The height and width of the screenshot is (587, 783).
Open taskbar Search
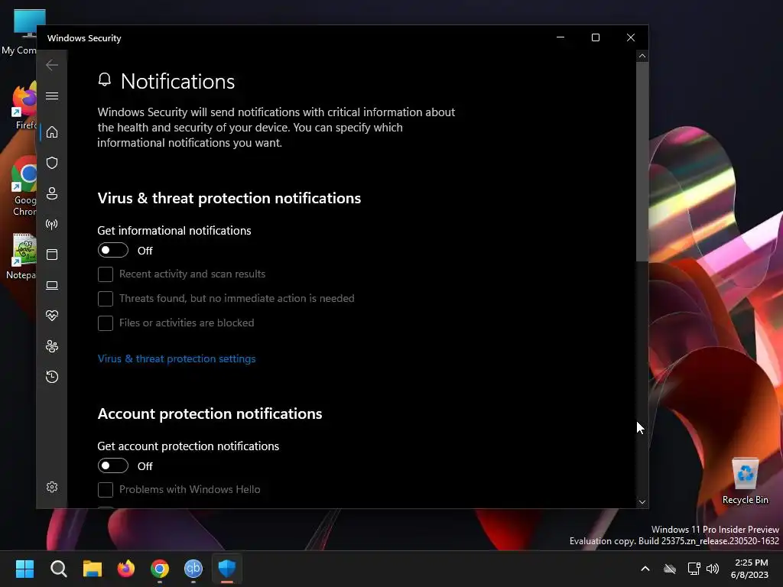pos(58,569)
